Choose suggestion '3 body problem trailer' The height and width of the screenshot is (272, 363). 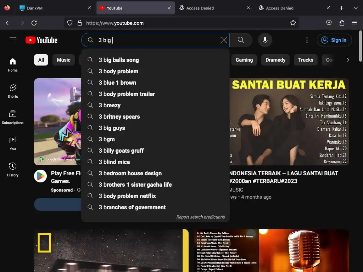(155, 94)
